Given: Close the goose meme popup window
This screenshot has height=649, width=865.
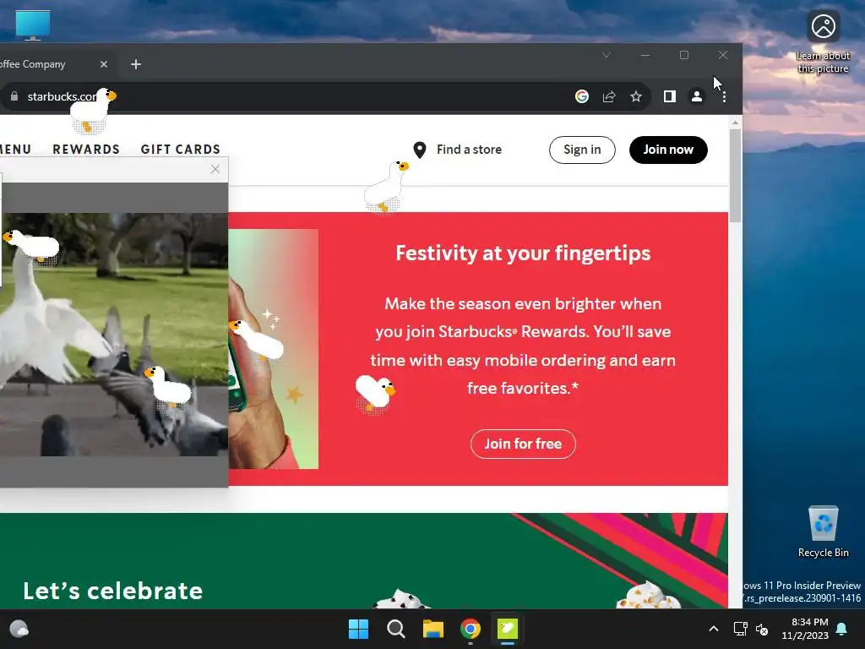Looking at the screenshot, I should pos(215,169).
